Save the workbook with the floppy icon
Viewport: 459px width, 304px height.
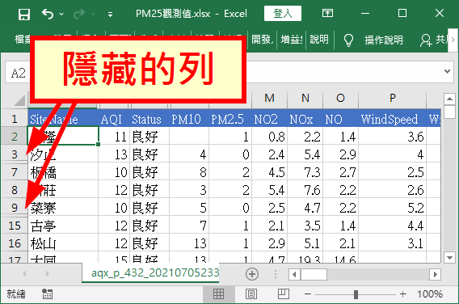tap(24, 14)
